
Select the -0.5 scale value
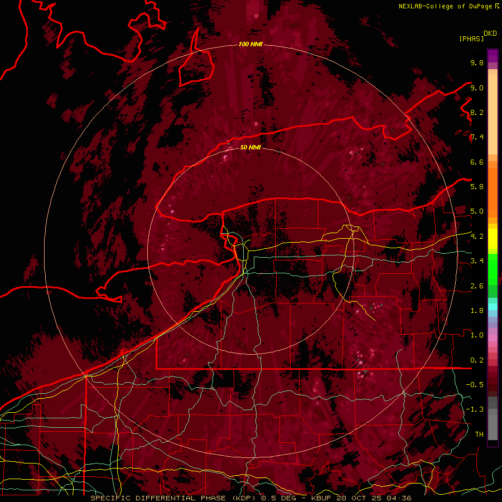(475, 385)
